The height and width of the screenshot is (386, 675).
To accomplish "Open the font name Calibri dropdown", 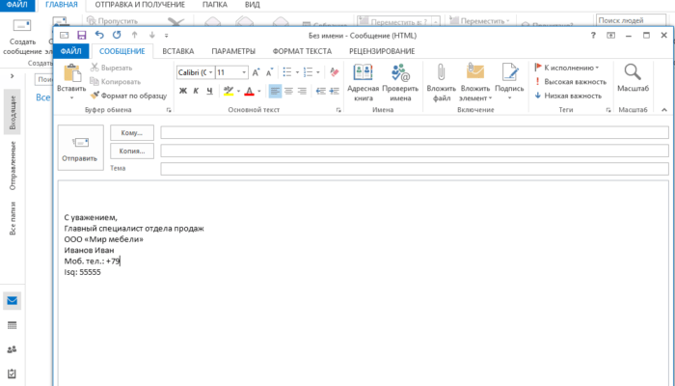I will click(x=210, y=72).
